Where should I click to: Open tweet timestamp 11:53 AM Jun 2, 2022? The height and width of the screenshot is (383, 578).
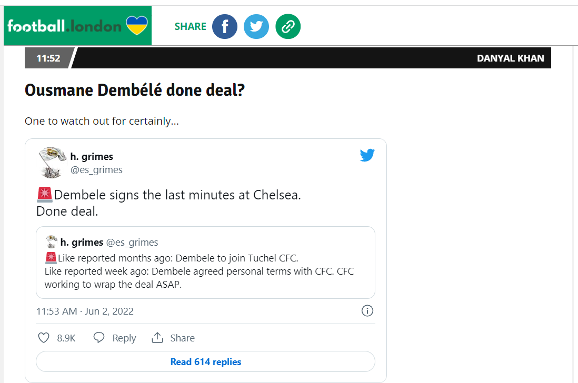click(x=85, y=311)
